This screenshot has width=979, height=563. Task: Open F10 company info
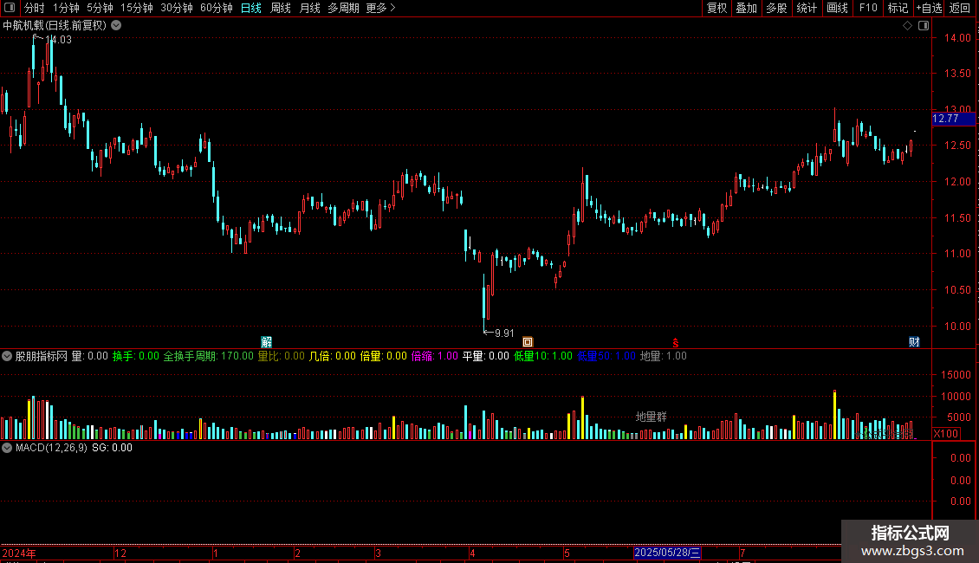(x=868, y=8)
